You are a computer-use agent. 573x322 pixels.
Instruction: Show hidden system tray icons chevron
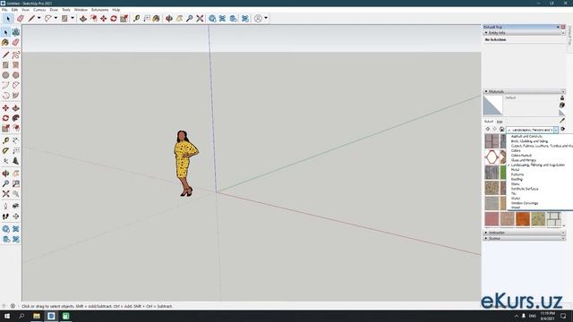pyautogui.click(x=517, y=316)
